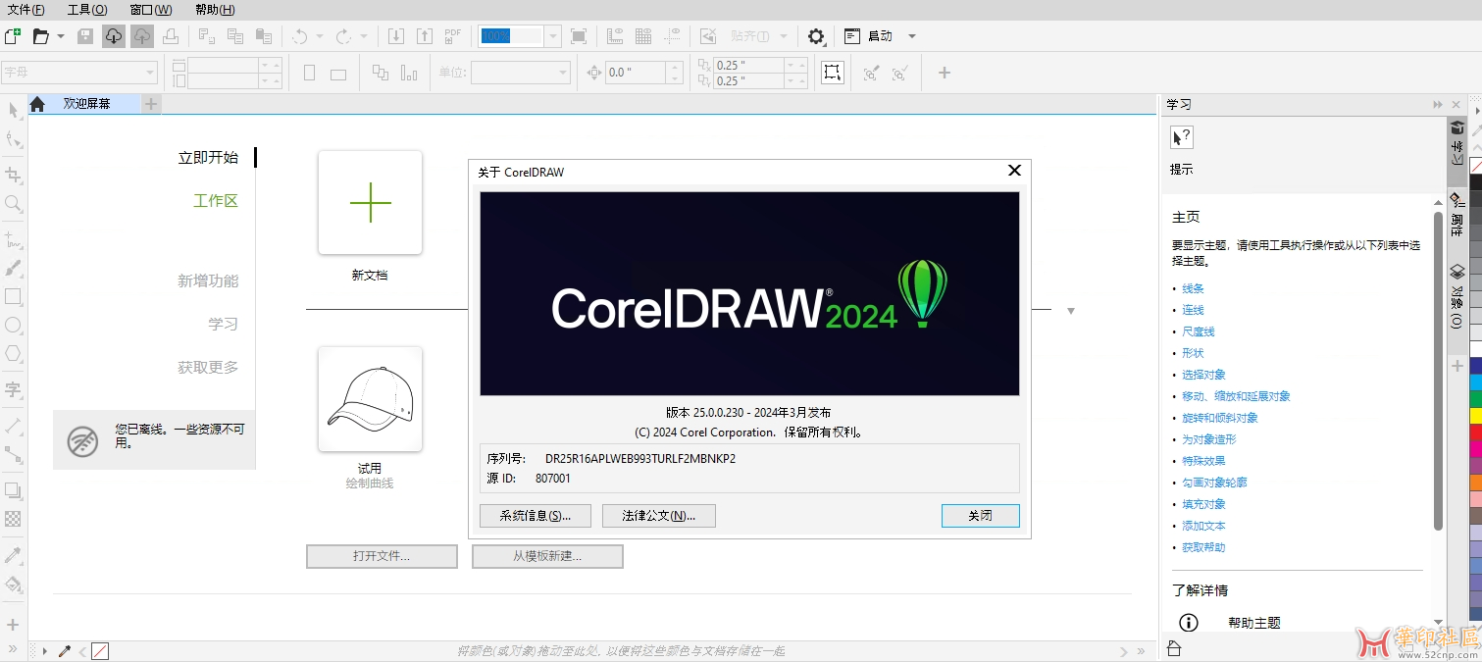Click the Legal Notices button
The image size is (1482, 662).
(659, 516)
